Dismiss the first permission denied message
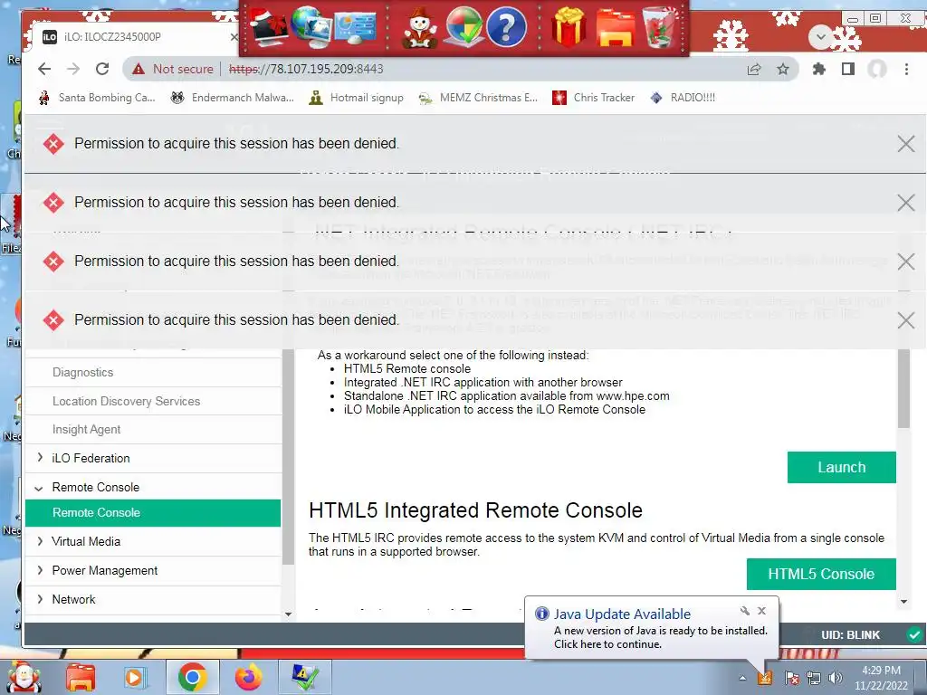The height and width of the screenshot is (695, 927). coord(905,144)
